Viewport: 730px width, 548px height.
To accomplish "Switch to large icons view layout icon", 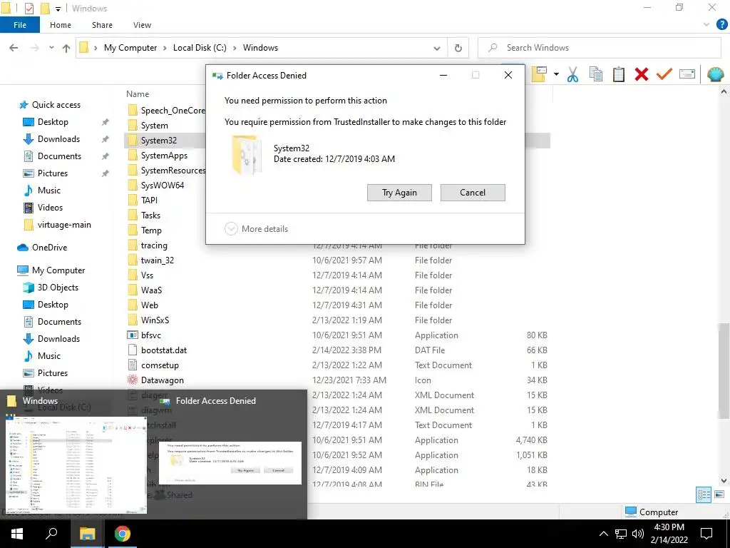I will 719,495.
